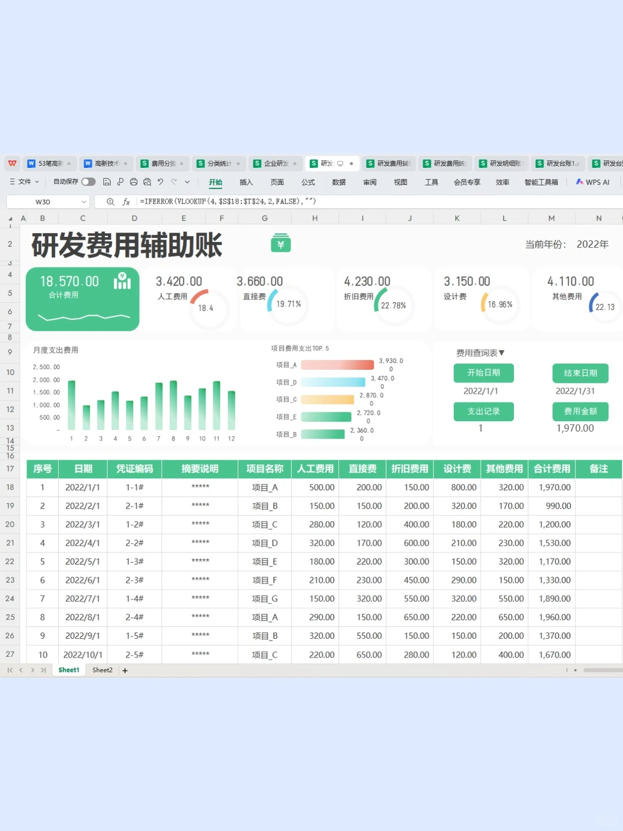
Task: Insert a function using the fx icon
Action: click(126, 201)
